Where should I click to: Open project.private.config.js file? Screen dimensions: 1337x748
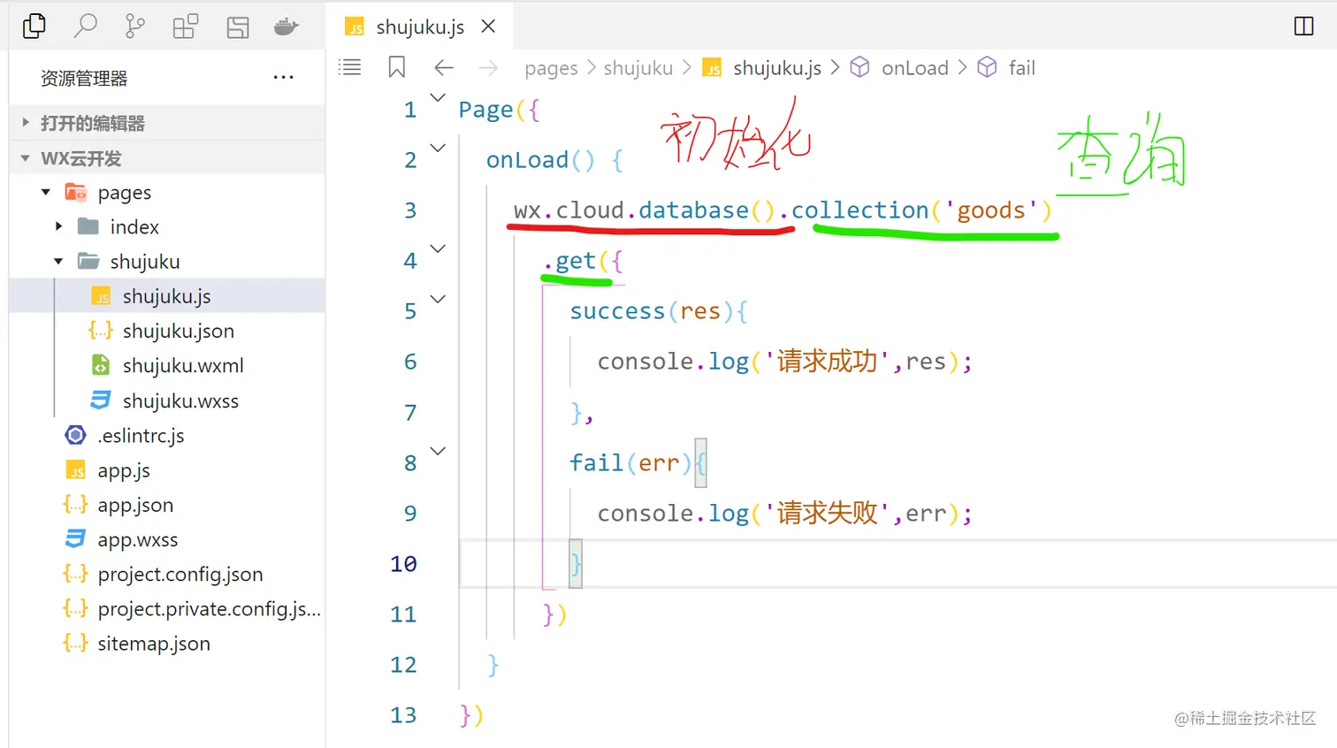[x=167, y=609]
